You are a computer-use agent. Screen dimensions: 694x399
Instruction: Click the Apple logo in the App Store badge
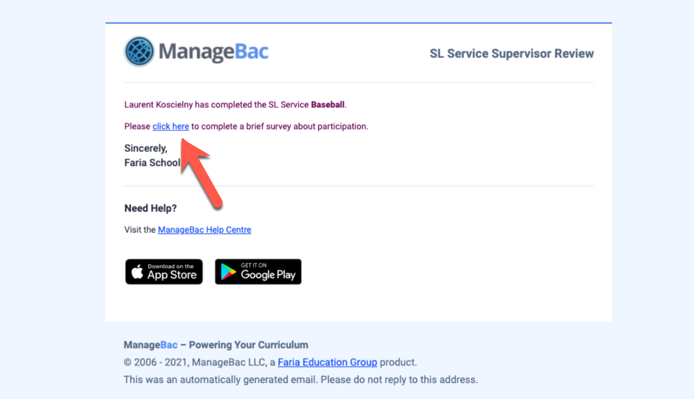(x=137, y=272)
